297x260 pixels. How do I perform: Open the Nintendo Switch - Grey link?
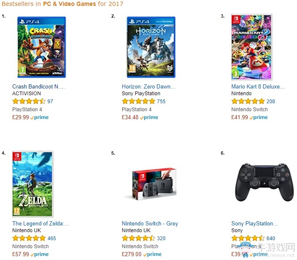click(x=150, y=224)
